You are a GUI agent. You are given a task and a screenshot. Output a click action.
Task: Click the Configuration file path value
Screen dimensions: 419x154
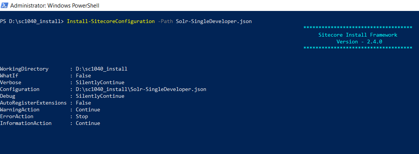(x=141, y=89)
